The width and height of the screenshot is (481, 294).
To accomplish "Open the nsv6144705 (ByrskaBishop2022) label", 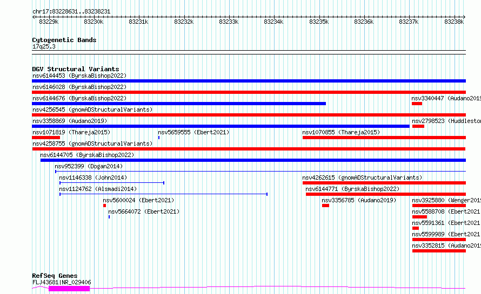I will pyautogui.click(x=87, y=155).
